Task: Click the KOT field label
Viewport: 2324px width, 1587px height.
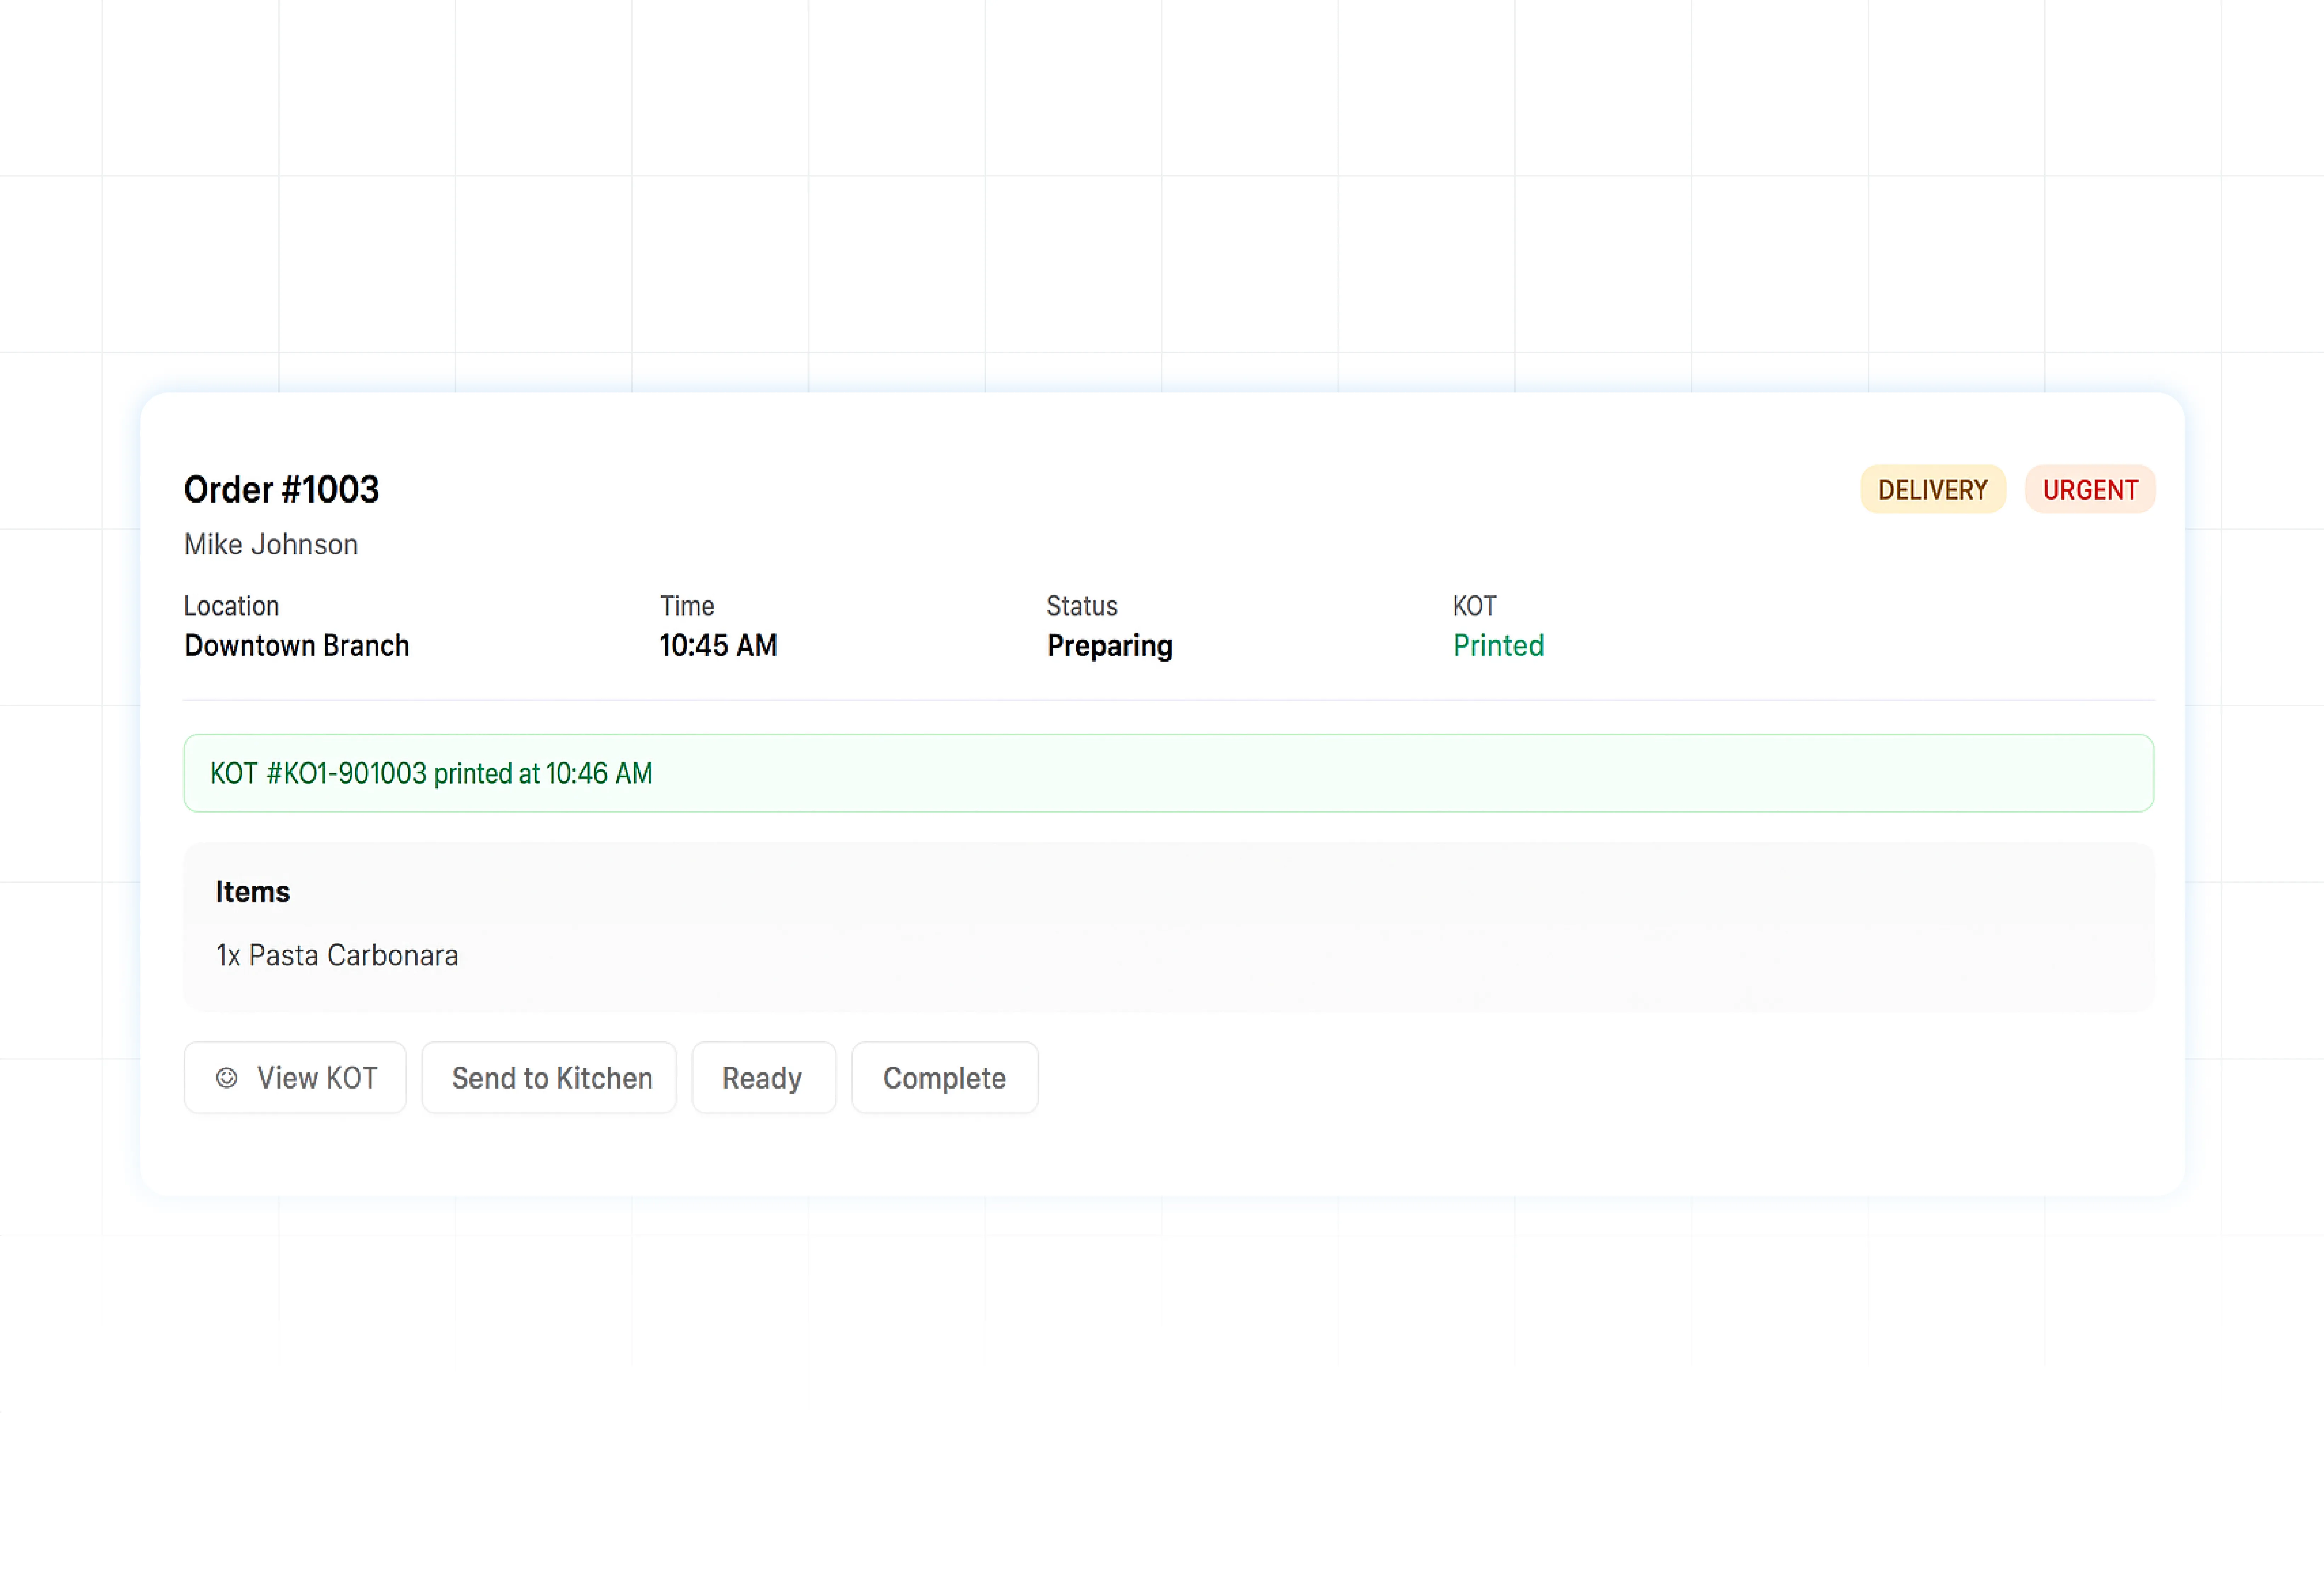Action: [x=1474, y=606]
